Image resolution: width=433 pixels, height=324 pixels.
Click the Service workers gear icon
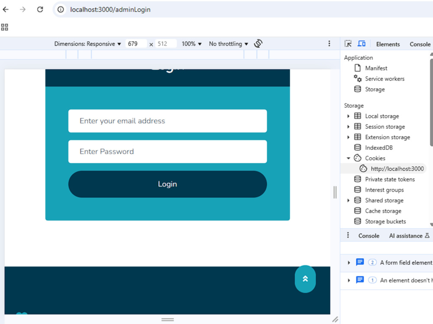point(358,79)
